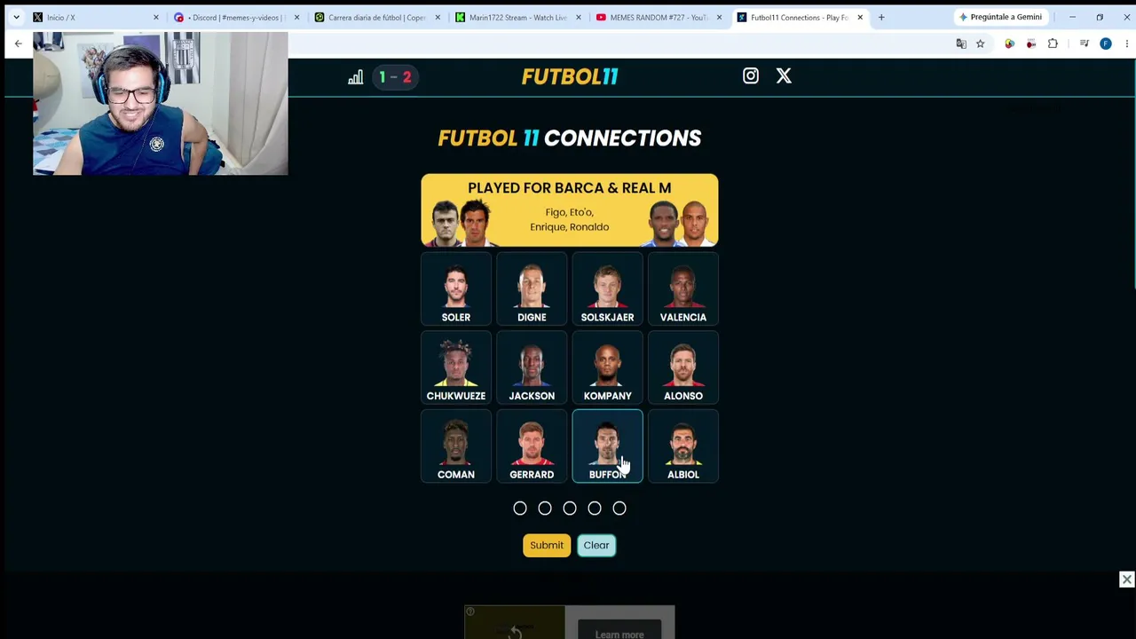
Task: Select the Alonso player card
Action: click(683, 368)
